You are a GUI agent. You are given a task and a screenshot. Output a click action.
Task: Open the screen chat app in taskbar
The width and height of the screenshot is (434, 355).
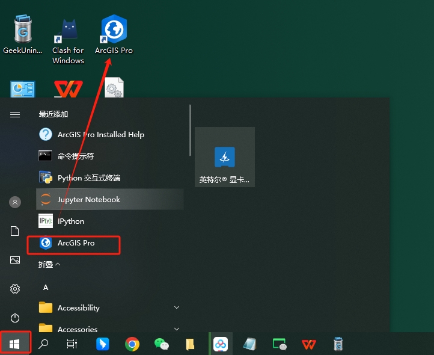[x=280, y=344]
